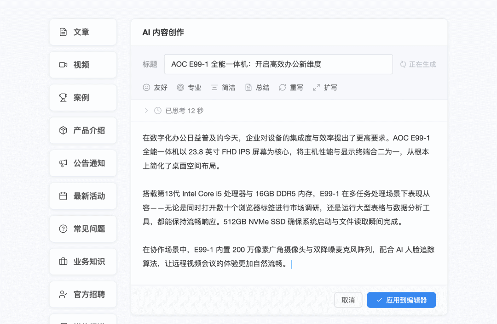Click the question mark icon beside 常见问题

63,229
